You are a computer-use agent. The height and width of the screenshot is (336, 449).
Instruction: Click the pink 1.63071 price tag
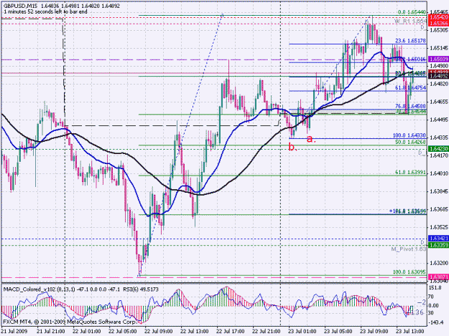(x=438, y=277)
